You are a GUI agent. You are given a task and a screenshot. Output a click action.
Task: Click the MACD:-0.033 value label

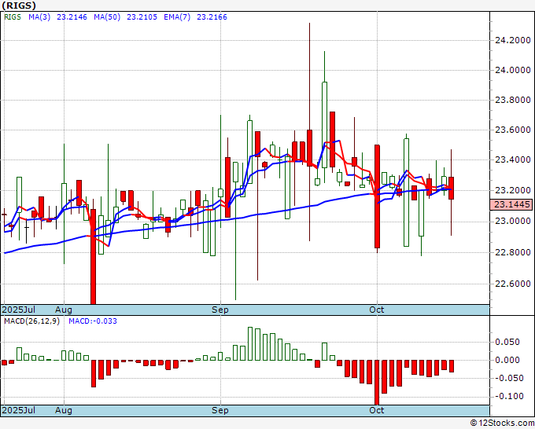tap(93, 321)
